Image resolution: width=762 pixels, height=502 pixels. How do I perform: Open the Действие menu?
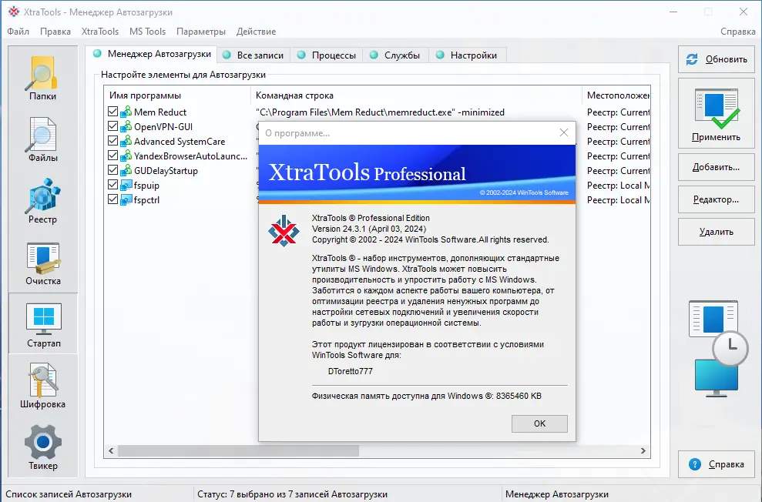click(x=256, y=32)
